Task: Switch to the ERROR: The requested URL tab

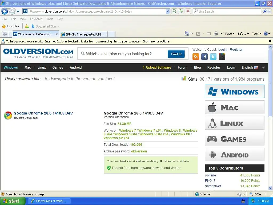Action: pyautogui.click(x=83, y=34)
